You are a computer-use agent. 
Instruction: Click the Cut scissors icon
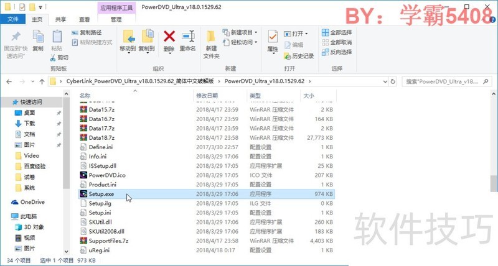coord(53,57)
